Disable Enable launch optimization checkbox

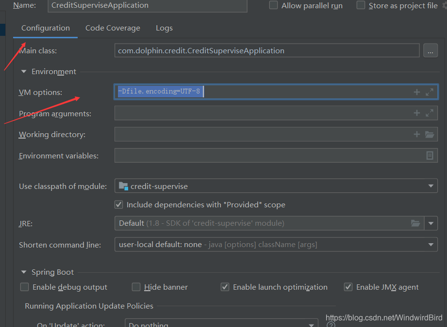coord(225,287)
